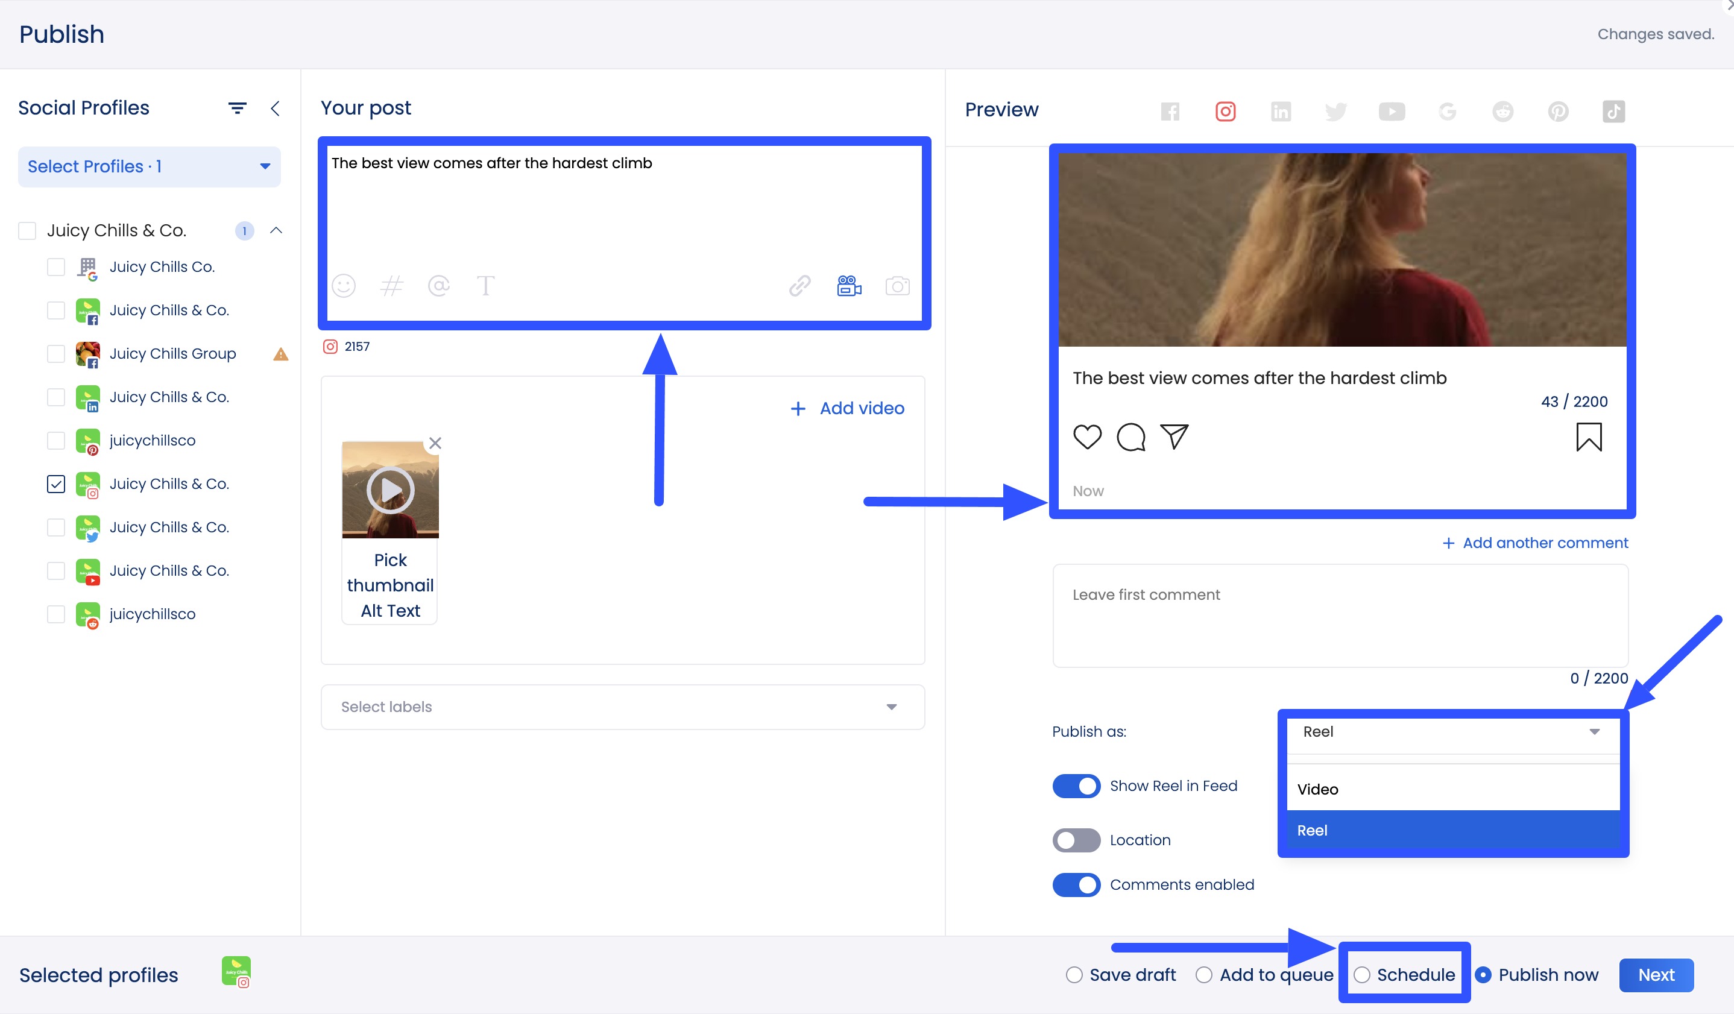1734x1014 pixels.
Task: Click the mention @ icon
Action: 438,286
